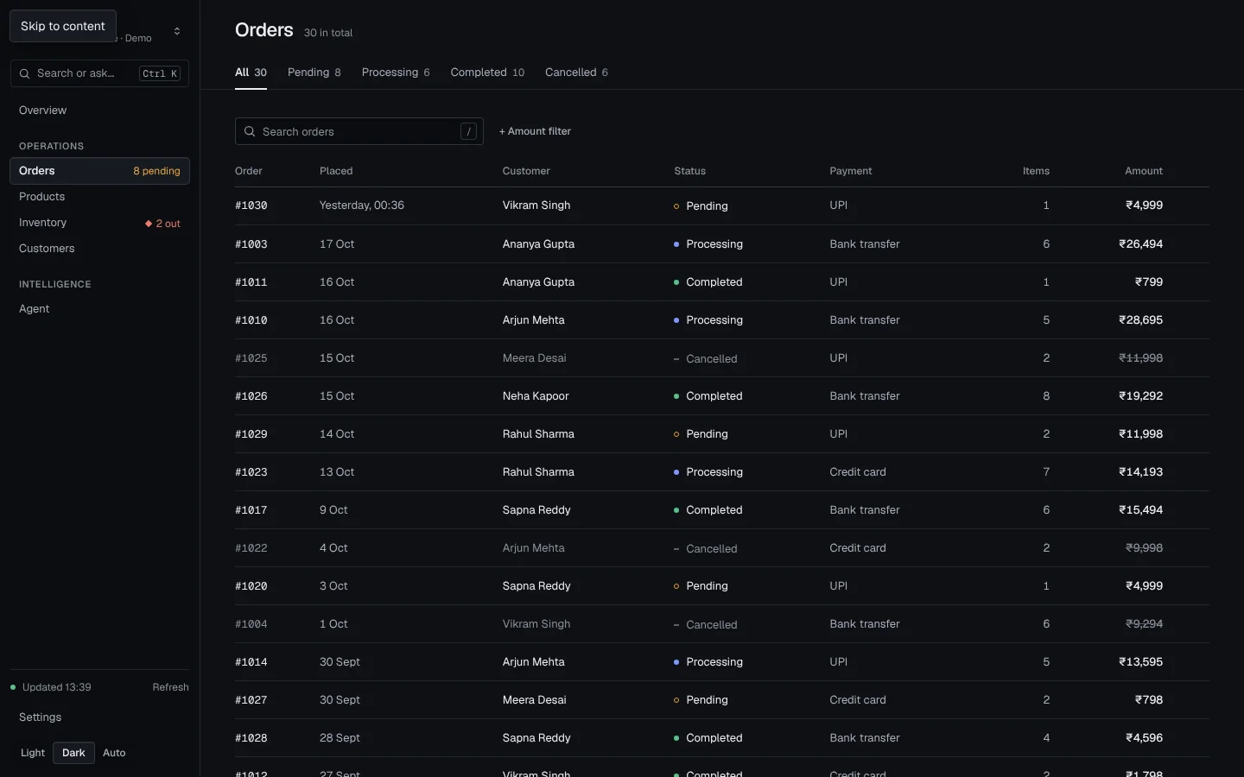Open Customers in the sidebar
The height and width of the screenshot is (777, 1244).
(99, 249)
